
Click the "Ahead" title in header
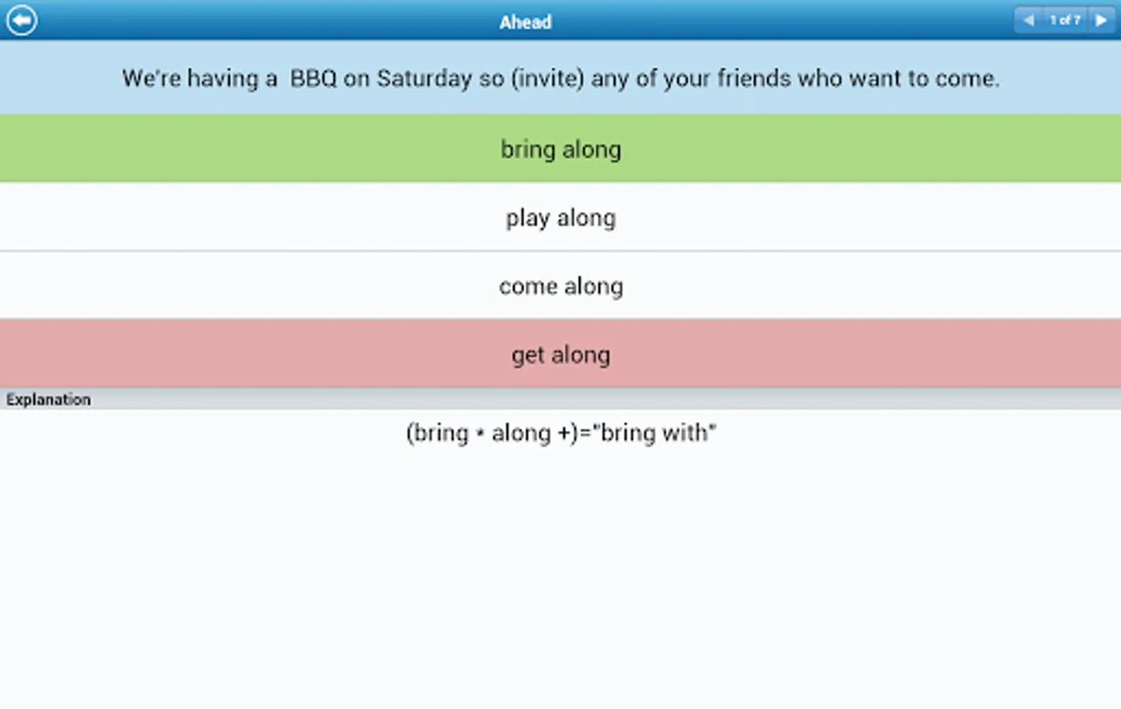tap(525, 22)
